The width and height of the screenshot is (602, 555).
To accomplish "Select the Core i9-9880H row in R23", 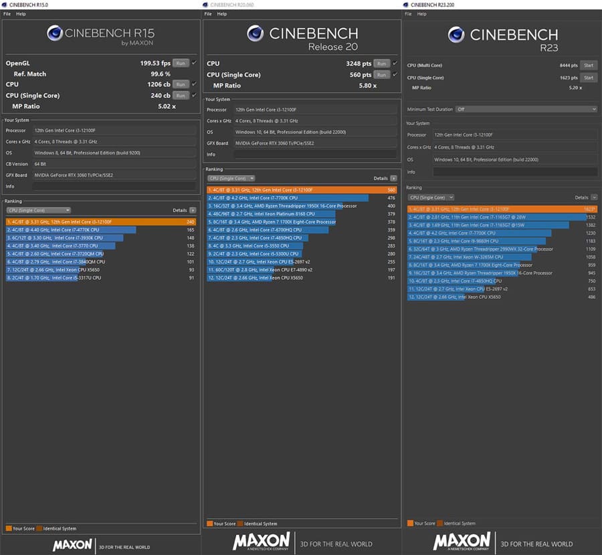I will tap(502, 241).
